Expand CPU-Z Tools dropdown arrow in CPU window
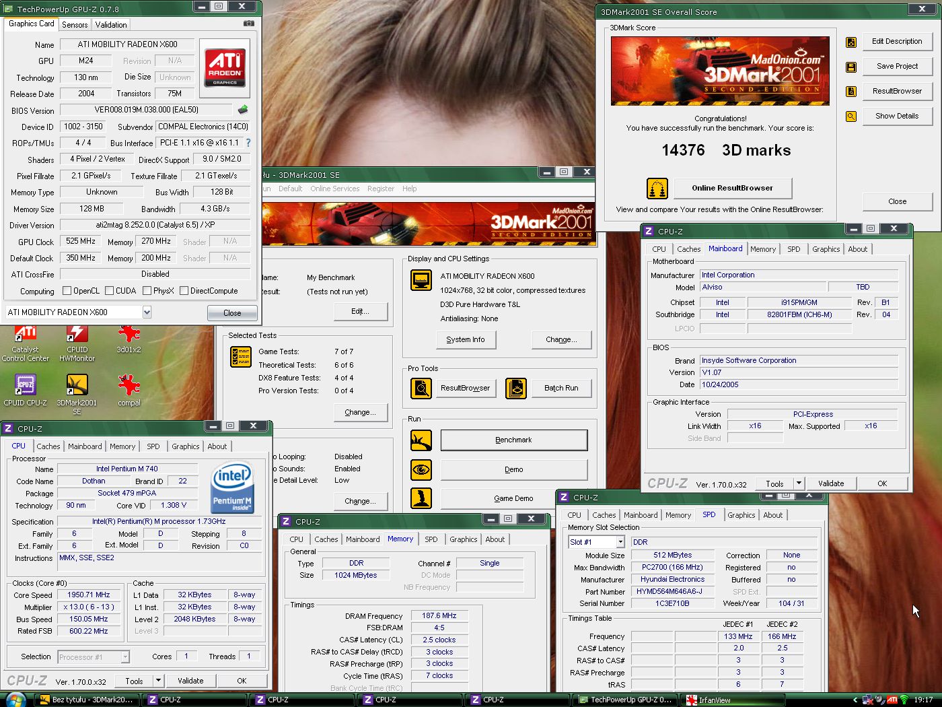 point(158,681)
